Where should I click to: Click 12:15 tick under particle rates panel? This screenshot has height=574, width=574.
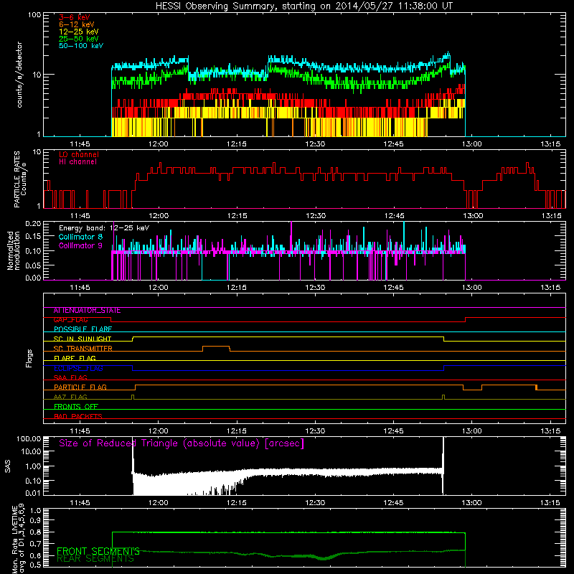237,216
